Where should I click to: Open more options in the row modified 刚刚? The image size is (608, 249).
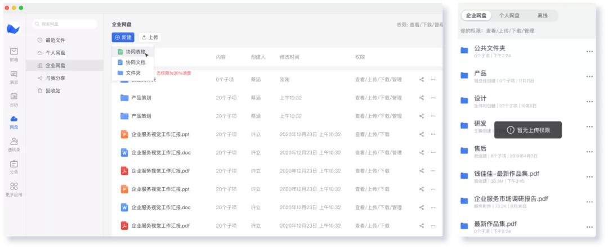433,79
